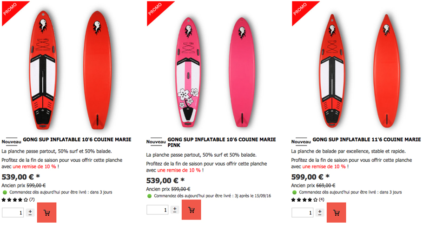Viewport: 423px width, 225px height.
Task: Focus the quantity field of 10'6 Couine Marie
Action: 13,212
